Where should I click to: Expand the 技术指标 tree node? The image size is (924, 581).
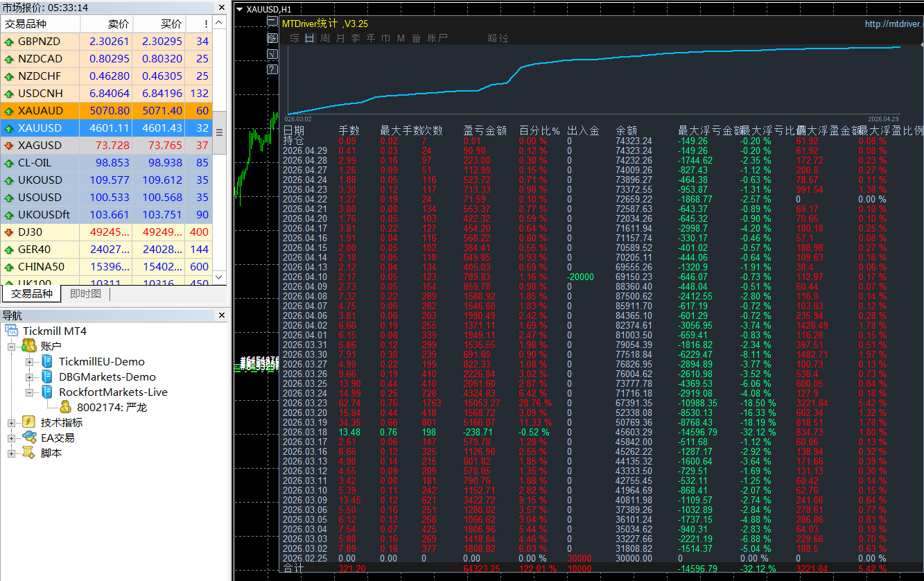click(12, 422)
